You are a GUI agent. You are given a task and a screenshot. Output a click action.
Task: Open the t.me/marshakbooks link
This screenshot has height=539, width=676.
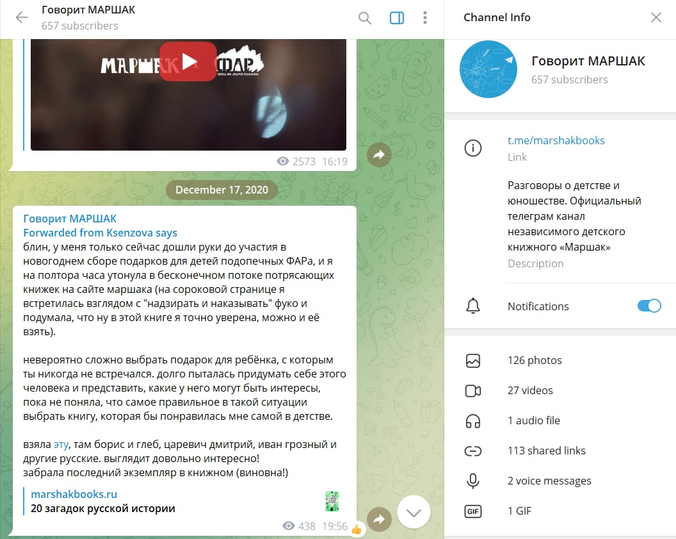coord(556,140)
